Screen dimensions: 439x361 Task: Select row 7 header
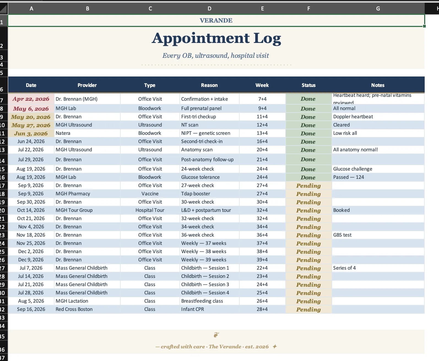(x=4, y=99)
